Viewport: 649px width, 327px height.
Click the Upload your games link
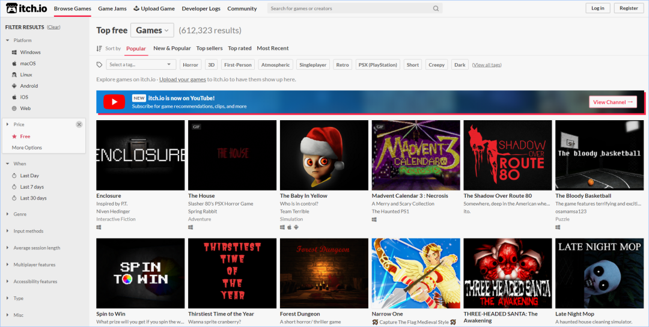click(183, 79)
